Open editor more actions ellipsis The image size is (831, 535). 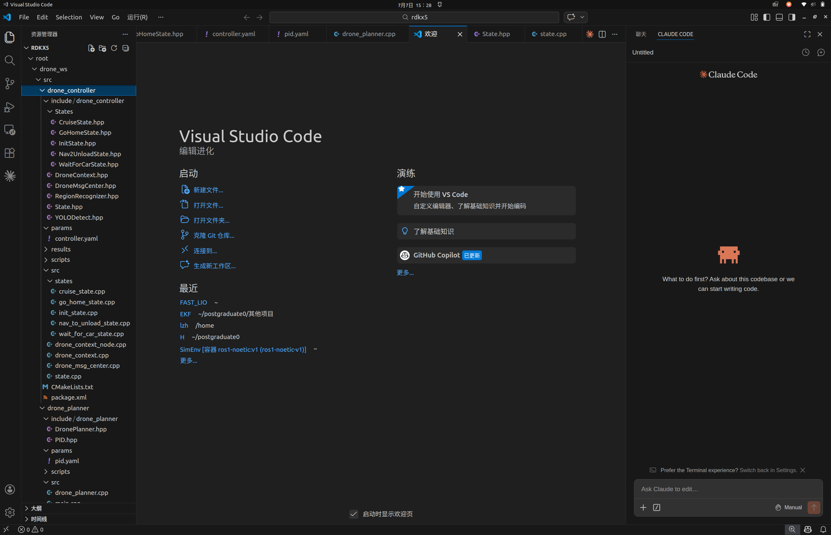615,34
